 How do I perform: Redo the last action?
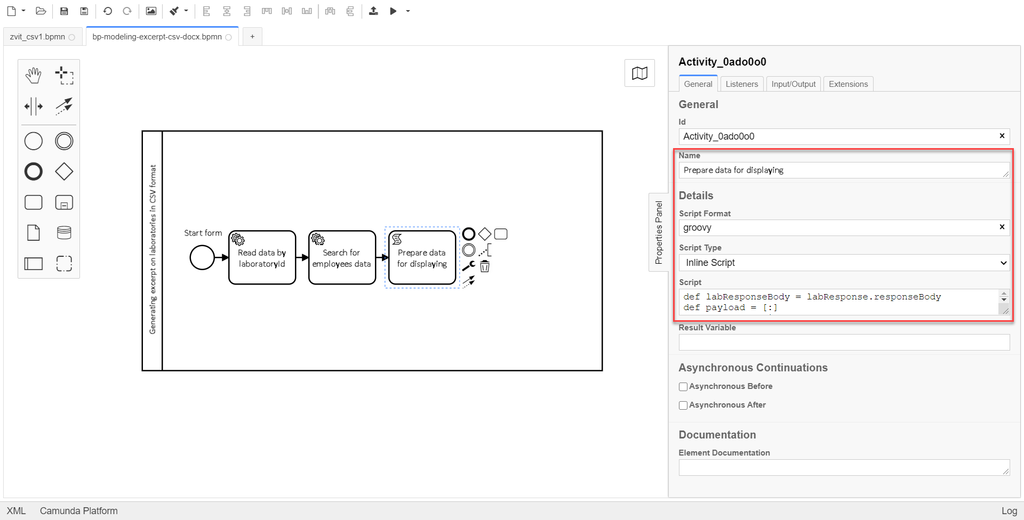(x=127, y=11)
